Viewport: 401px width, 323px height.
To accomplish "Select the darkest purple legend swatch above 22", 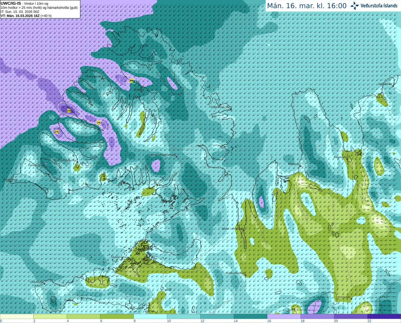I will (x=384, y=316).
